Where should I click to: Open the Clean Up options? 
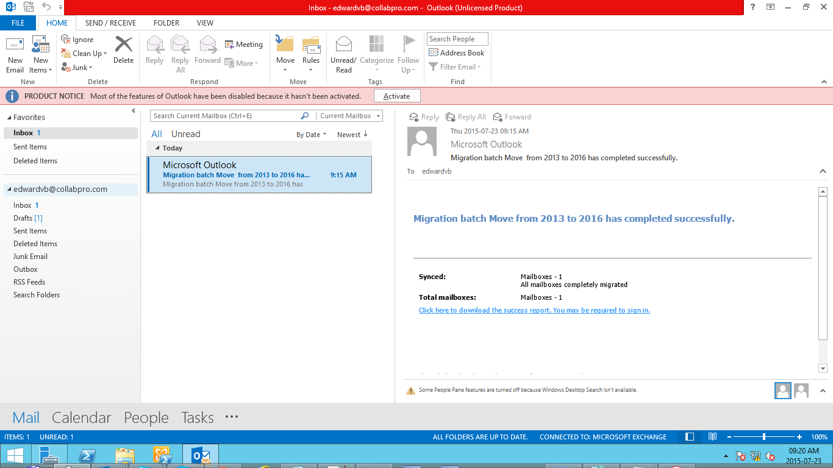[x=84, y=54]
